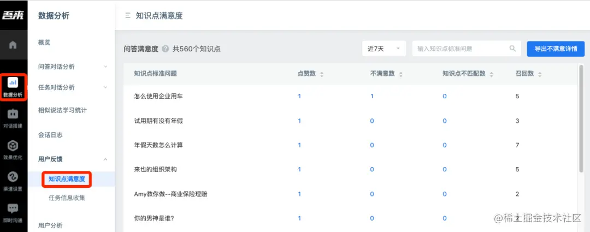Screen dimensions: 590x232
Task: Click 召回数 value 7 for 年假天数怎么计算
Action: (x=517, y=145)
